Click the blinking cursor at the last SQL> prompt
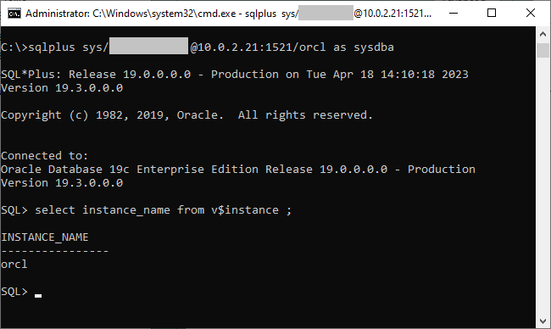Screen dimensions: 551x329 click(x=38, y=296)
